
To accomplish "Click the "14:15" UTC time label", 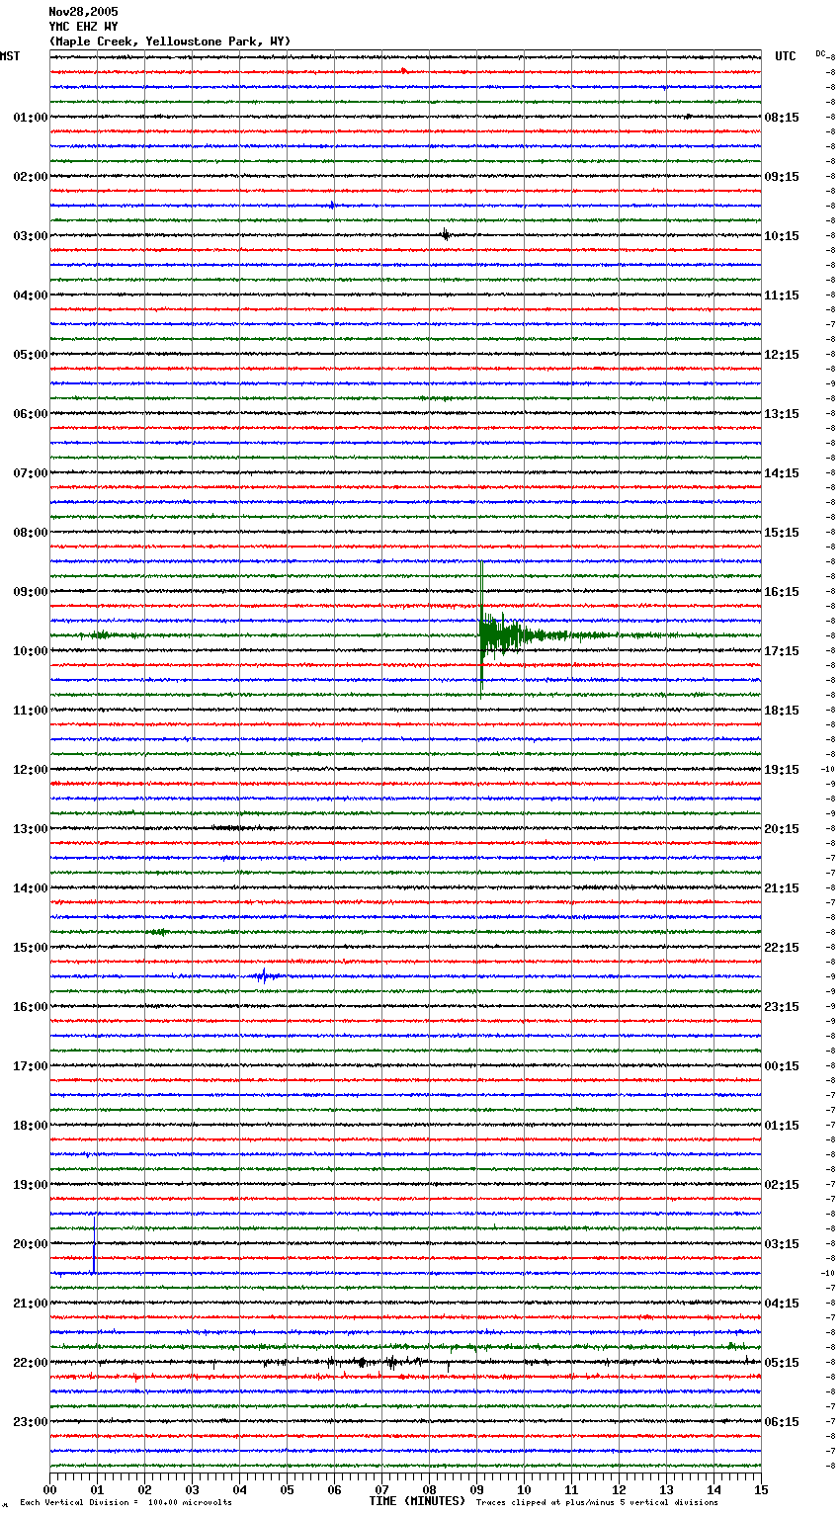I will point(782,473).
